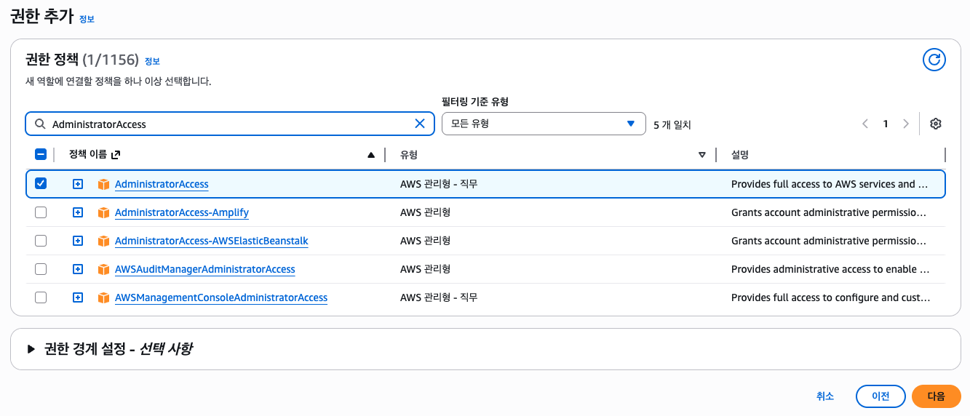
Task: Click ElasticBeanstalk row 'Grants account administrative' description
Action: point(829,241)
